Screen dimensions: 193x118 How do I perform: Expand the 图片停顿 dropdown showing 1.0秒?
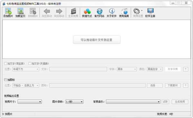pyautogui.click(x=74, y=102)
